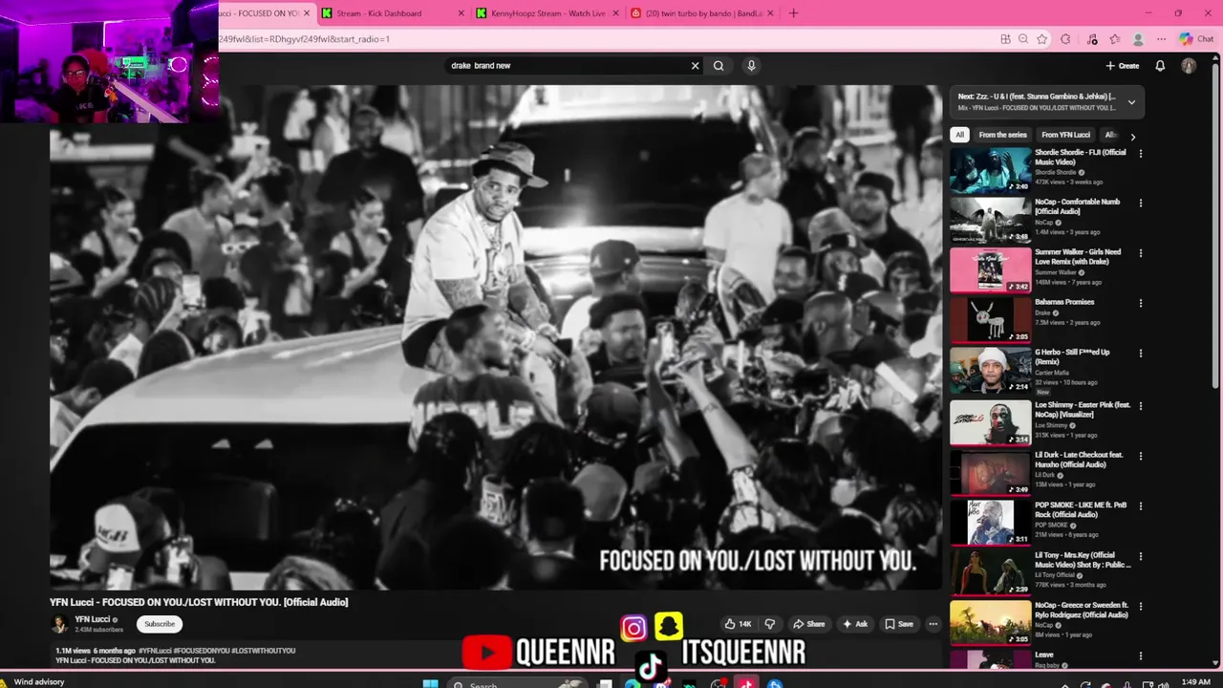Share the video using Share button
1223x688 pixels.
pyautogui.click(x=808, y=624)
